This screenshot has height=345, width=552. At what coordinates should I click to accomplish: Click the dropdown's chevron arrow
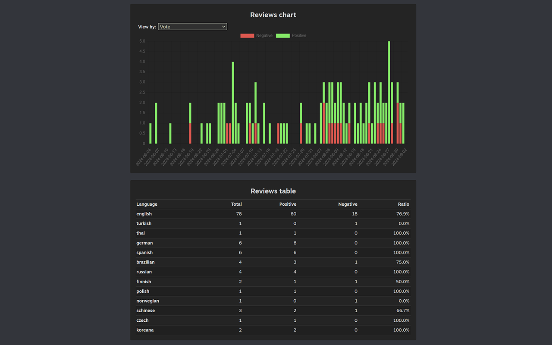point(223,26)
